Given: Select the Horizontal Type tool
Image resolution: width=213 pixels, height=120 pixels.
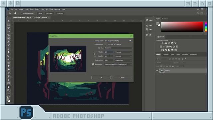Looking at the screenshot, I should (x=9, y=77).
